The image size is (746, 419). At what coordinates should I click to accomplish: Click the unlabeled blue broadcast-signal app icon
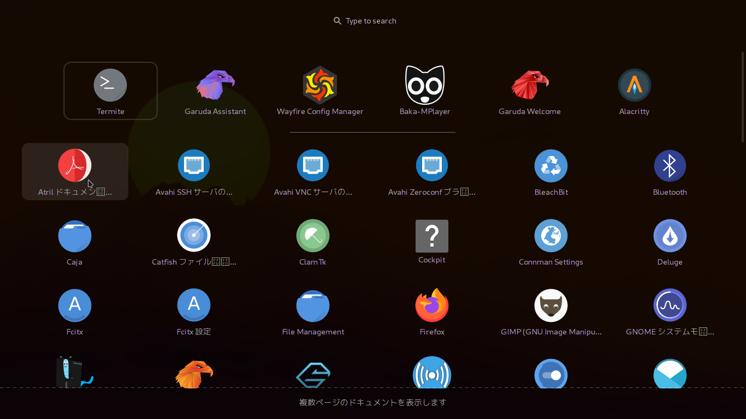click(432, 373)
